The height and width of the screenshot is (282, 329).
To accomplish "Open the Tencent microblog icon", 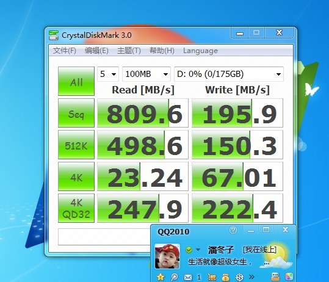I will (174, 277).
